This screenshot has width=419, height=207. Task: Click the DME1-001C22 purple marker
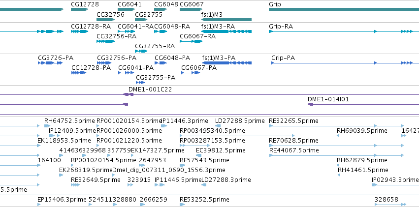click(128, 94)
